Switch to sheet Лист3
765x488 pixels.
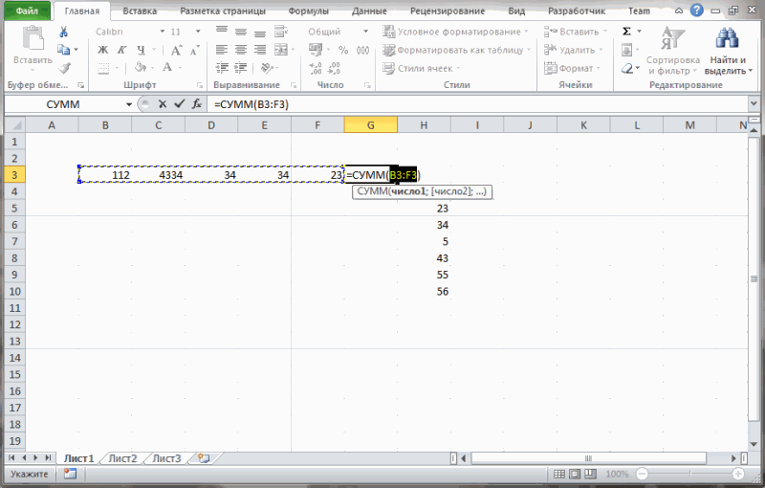coord(166,458)
